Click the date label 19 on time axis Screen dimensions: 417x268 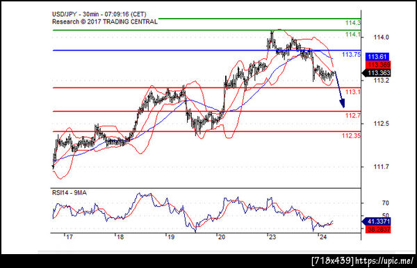171,237
